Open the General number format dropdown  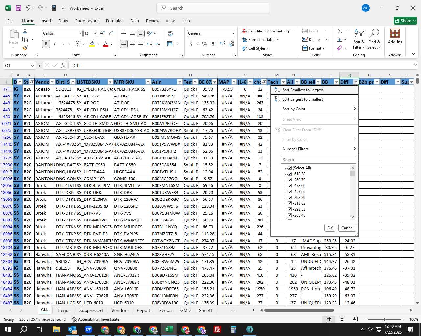[233, 33]
